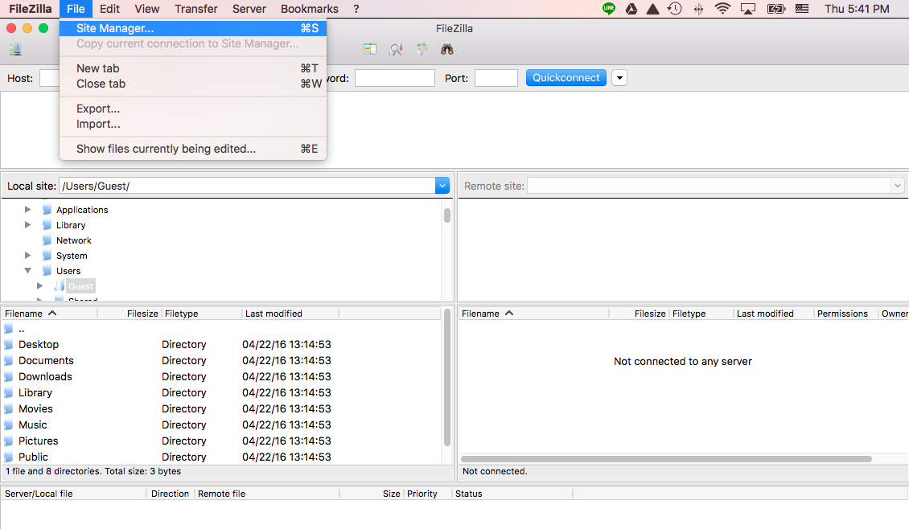
Task: Click the synchronized browsing toolbar icon
Action: 422,49
